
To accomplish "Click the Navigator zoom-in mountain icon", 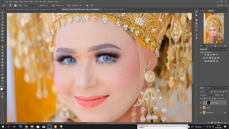I will click(x=225, y=46).
